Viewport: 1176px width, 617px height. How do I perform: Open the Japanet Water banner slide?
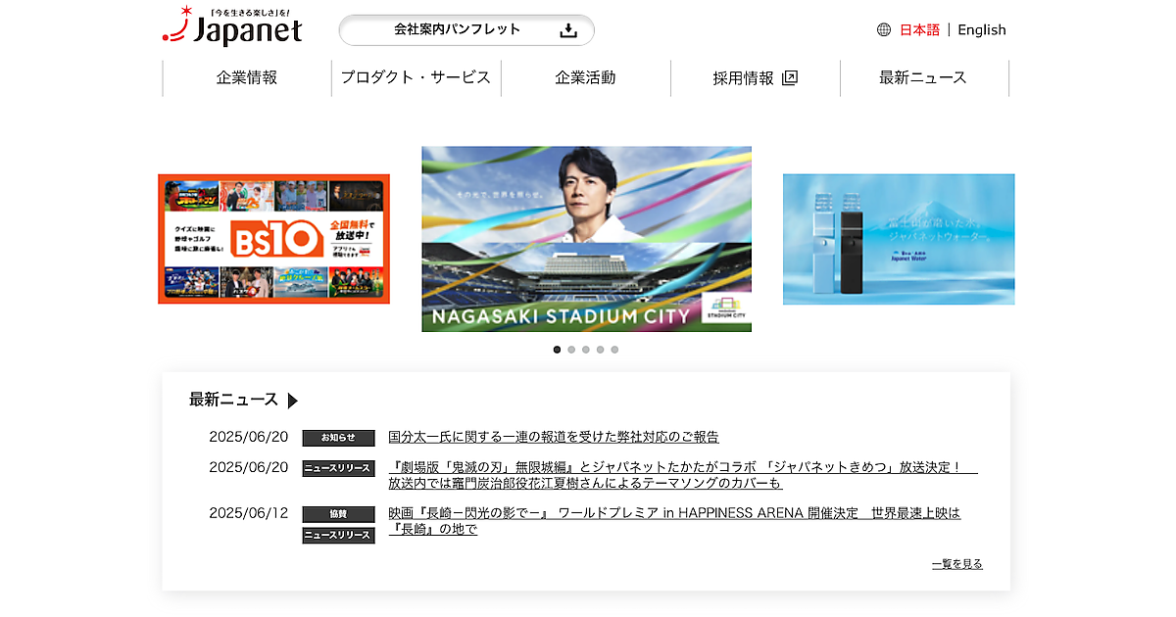[x=899, y=239]
